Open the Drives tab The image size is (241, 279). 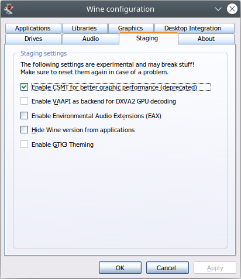(x=33, y=39)
